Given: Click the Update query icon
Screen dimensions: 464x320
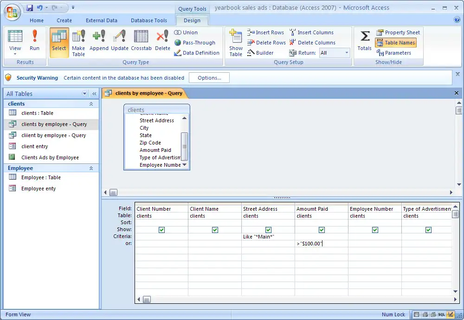Looking at the screenshot, I should click(119, 41).
